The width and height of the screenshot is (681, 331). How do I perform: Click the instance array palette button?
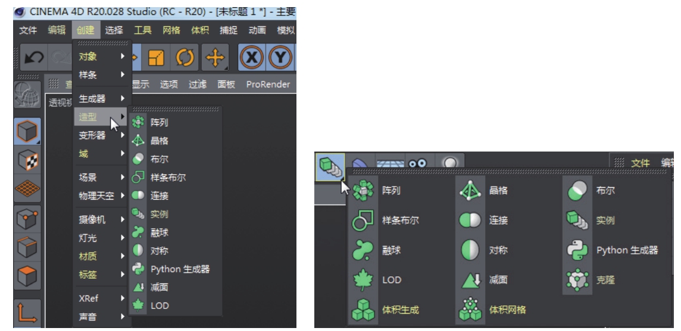(330, 166)
